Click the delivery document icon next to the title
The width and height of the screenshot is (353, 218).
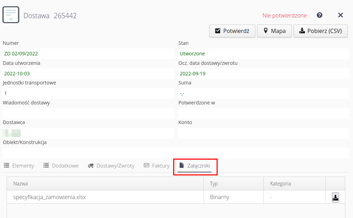point(11,15)
